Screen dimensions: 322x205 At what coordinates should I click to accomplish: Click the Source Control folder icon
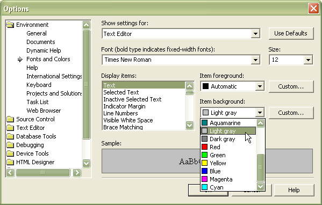(10, 119)
